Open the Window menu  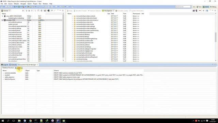(45, 4)
